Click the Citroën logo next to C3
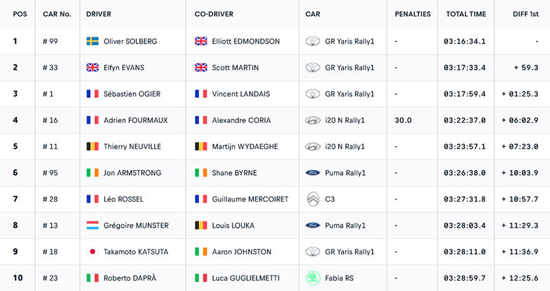 pos(312,199)
